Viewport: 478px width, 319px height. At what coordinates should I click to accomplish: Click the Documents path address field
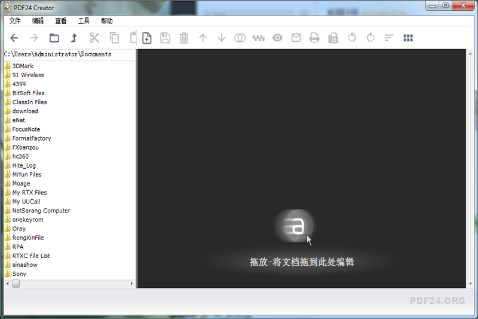pyautogui.click(x=69, y=54)
